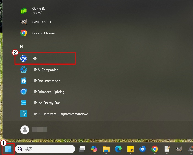Launch Copilot from the taskbar
193x155 pixels.
(x=94, y=149)
